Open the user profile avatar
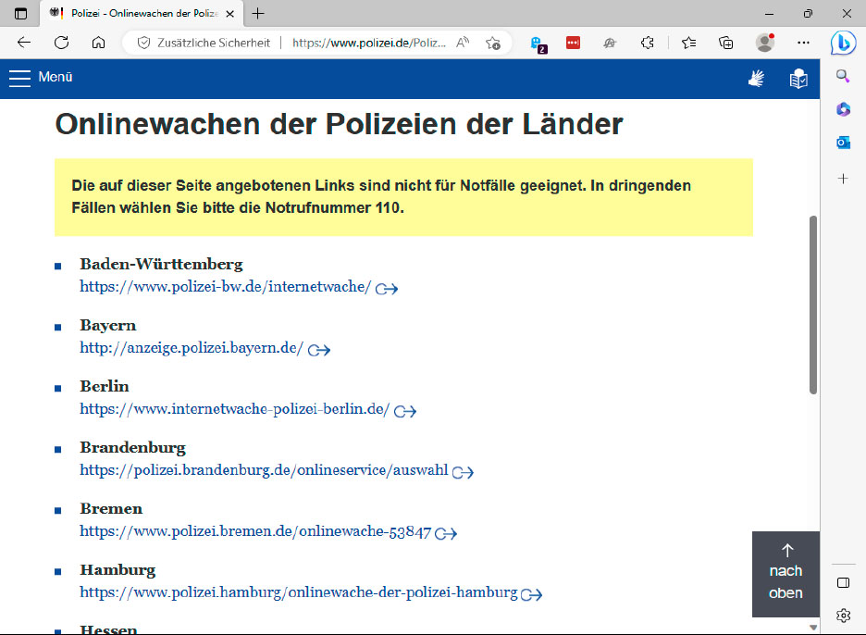This screenshot has width=866, height=635. pos(765,43)
